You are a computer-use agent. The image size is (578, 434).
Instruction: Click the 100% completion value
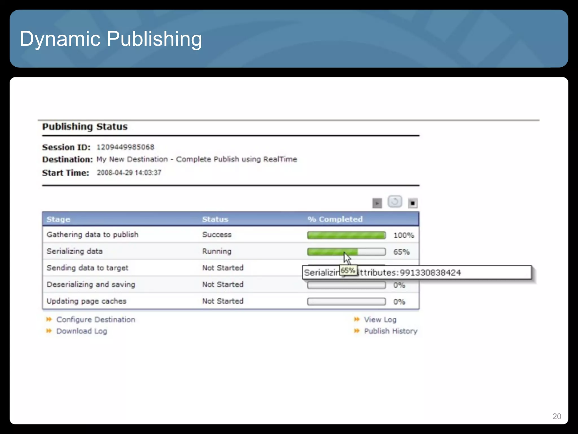point(404,235)
